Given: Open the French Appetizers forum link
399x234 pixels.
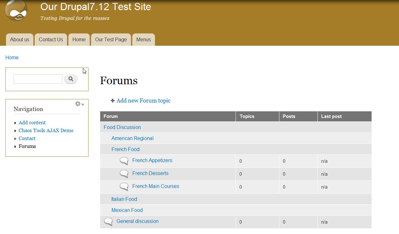Looking at the screenshot, I should click(152, 160).
